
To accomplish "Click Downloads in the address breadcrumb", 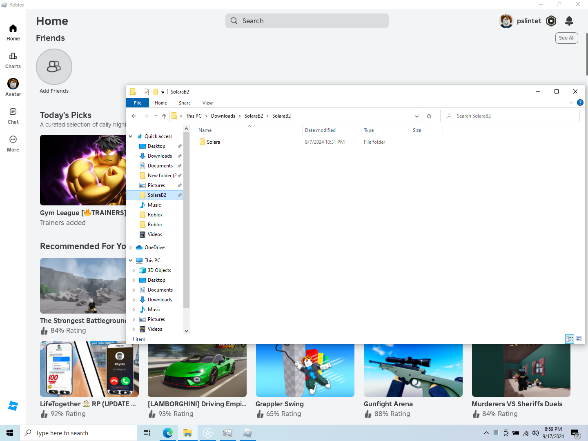I will coord(223,116).
